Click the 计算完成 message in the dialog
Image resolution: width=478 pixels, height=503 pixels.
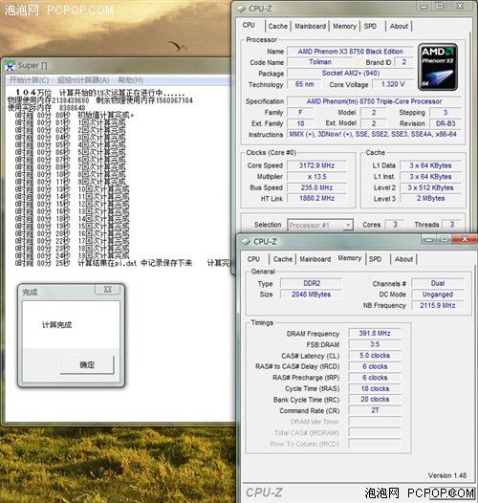56,325
